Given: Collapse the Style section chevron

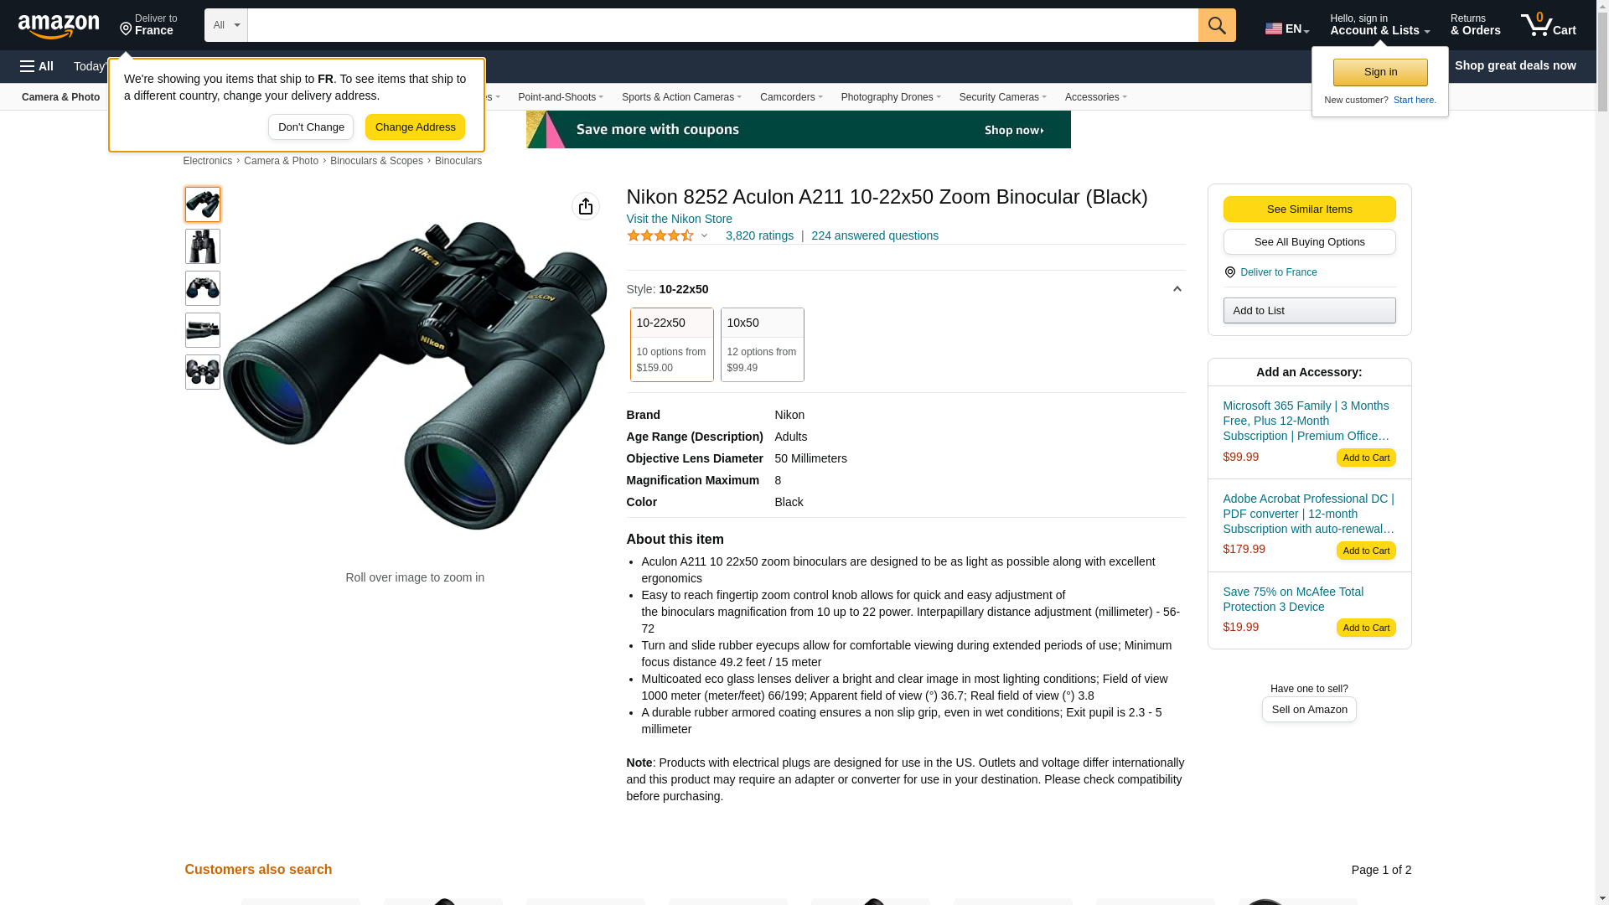Looking at the screenshot, I should click(1177, 289).
